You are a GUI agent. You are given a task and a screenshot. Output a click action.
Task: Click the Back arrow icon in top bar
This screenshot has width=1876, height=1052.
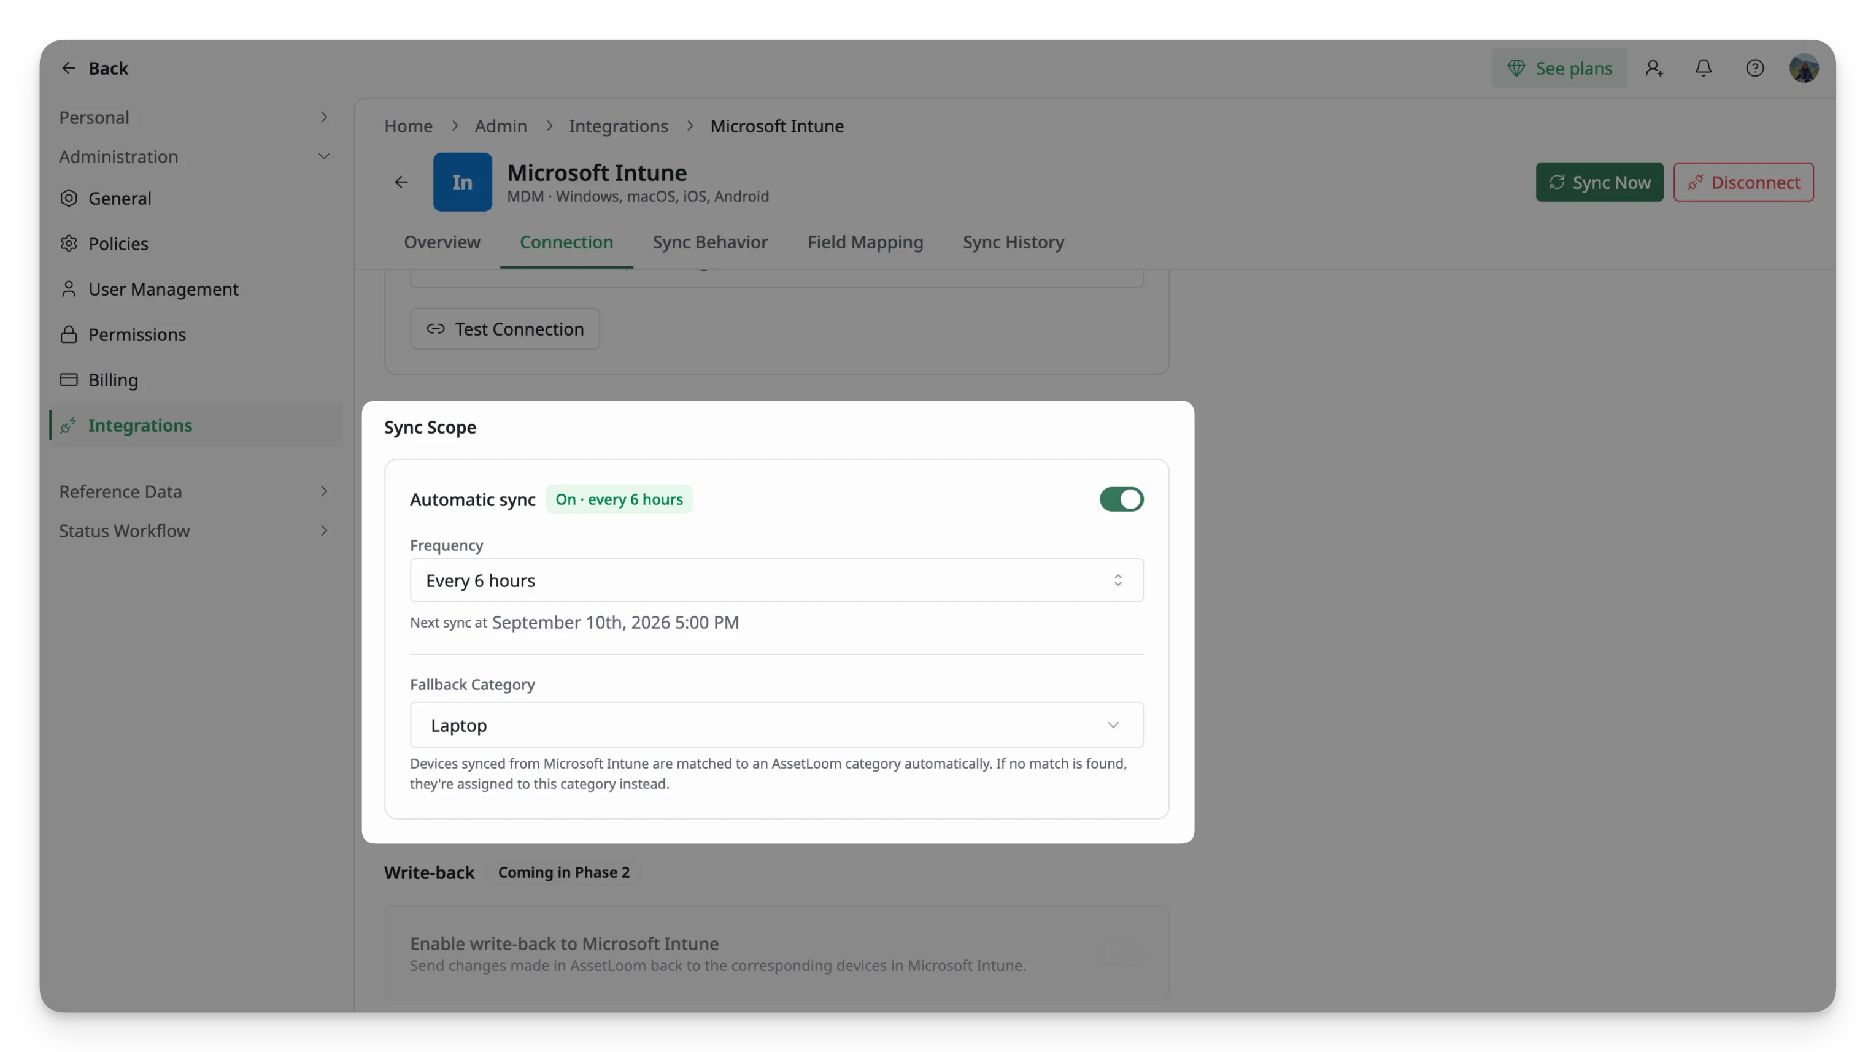69,67
